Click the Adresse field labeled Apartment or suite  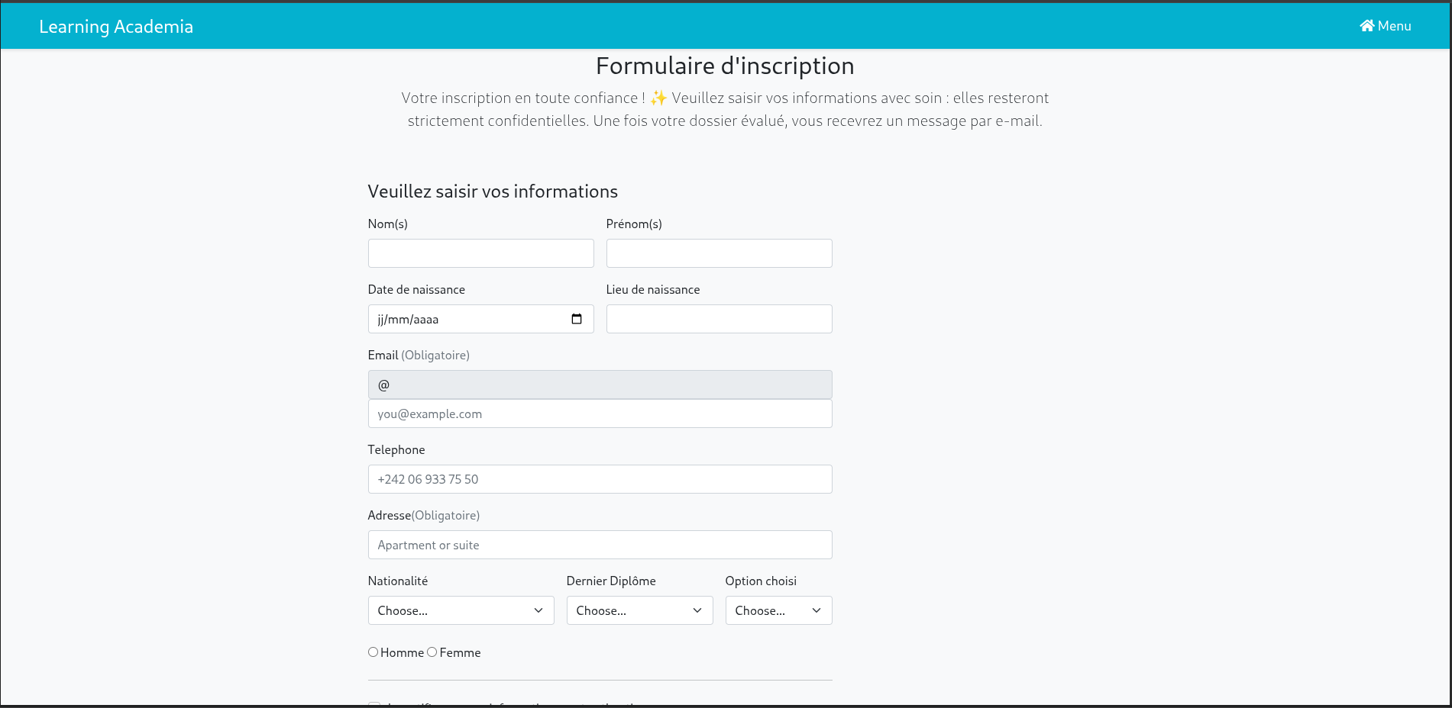tap(600, 545)
